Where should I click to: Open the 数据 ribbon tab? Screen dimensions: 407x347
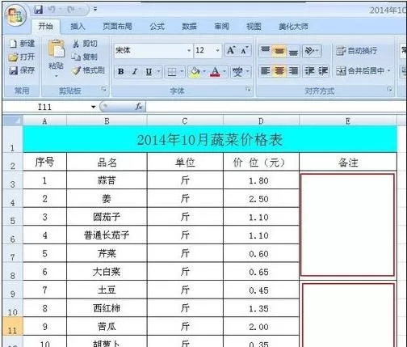click(x=189, y=27)
